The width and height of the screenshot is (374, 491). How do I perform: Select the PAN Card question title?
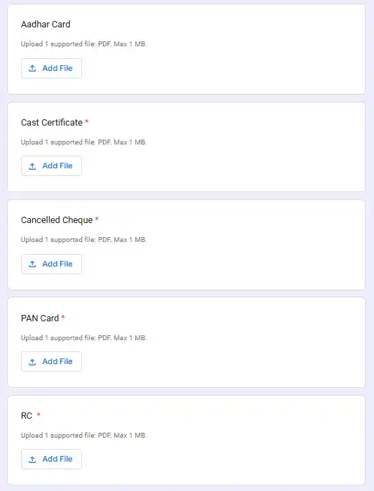coord(40,318)
